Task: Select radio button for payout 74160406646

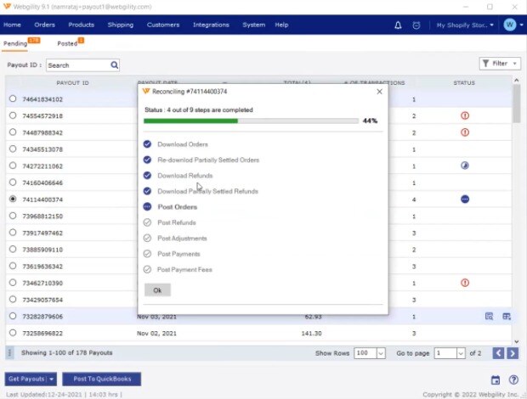Action: 13,183
